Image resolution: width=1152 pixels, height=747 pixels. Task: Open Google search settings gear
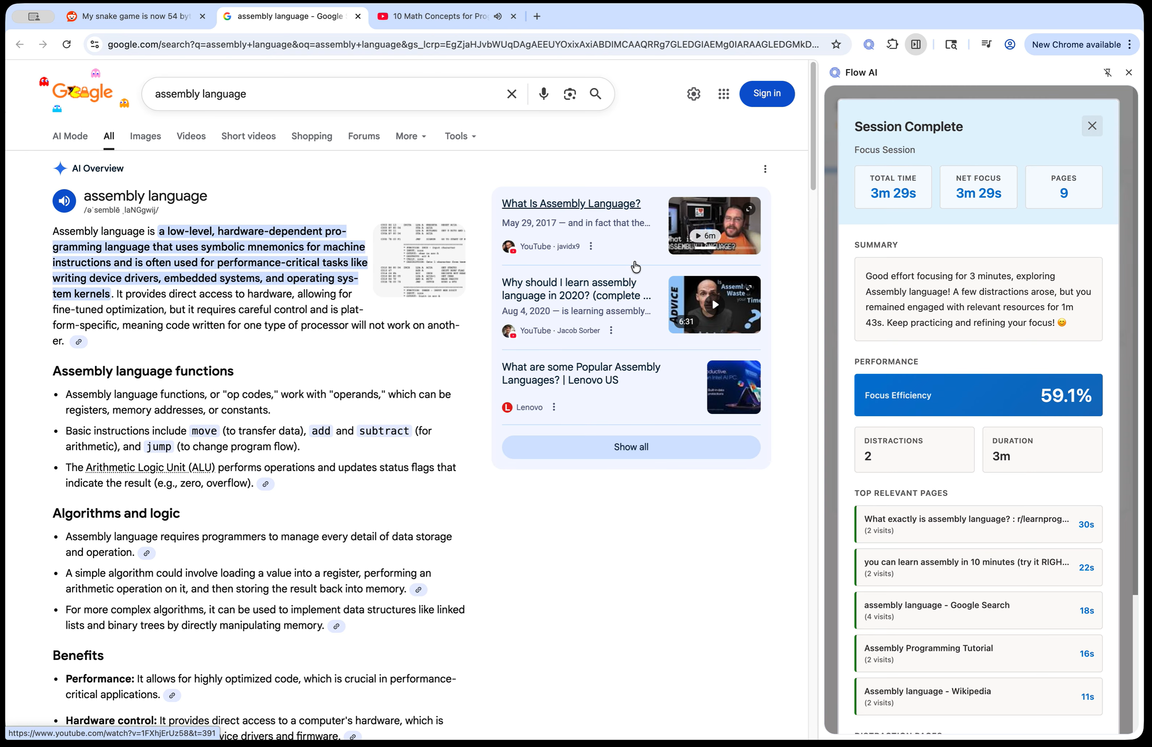[x=693, y=94]
